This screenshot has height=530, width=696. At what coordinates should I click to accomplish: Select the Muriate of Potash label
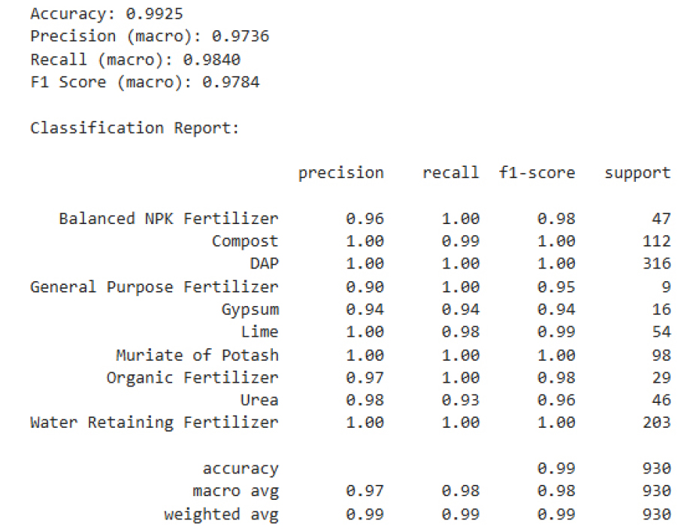[x=197, y=355]
